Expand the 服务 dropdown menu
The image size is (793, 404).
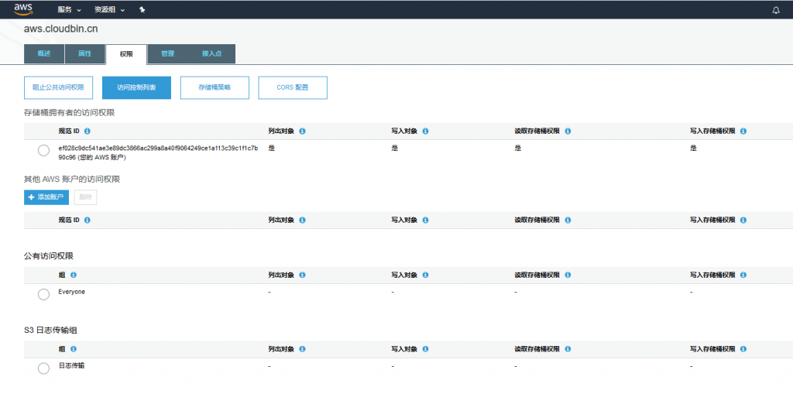click(x=69, y=9)
